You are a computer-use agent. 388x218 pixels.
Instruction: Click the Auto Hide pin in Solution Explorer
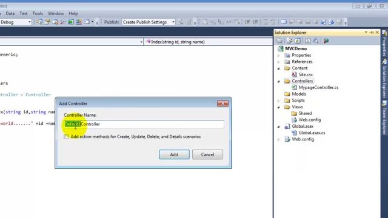(x=372, y=32)
